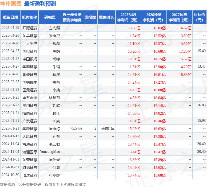Viewport: 207px width, 187px height.
Task: Select the 18.88亿 2027 forecast value
Action: [185, 75]
